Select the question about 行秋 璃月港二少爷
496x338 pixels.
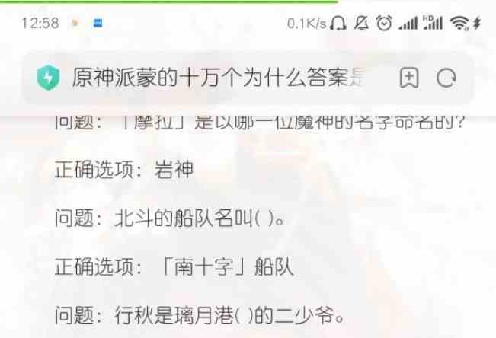pyautogui.click(x=200, y=315)
